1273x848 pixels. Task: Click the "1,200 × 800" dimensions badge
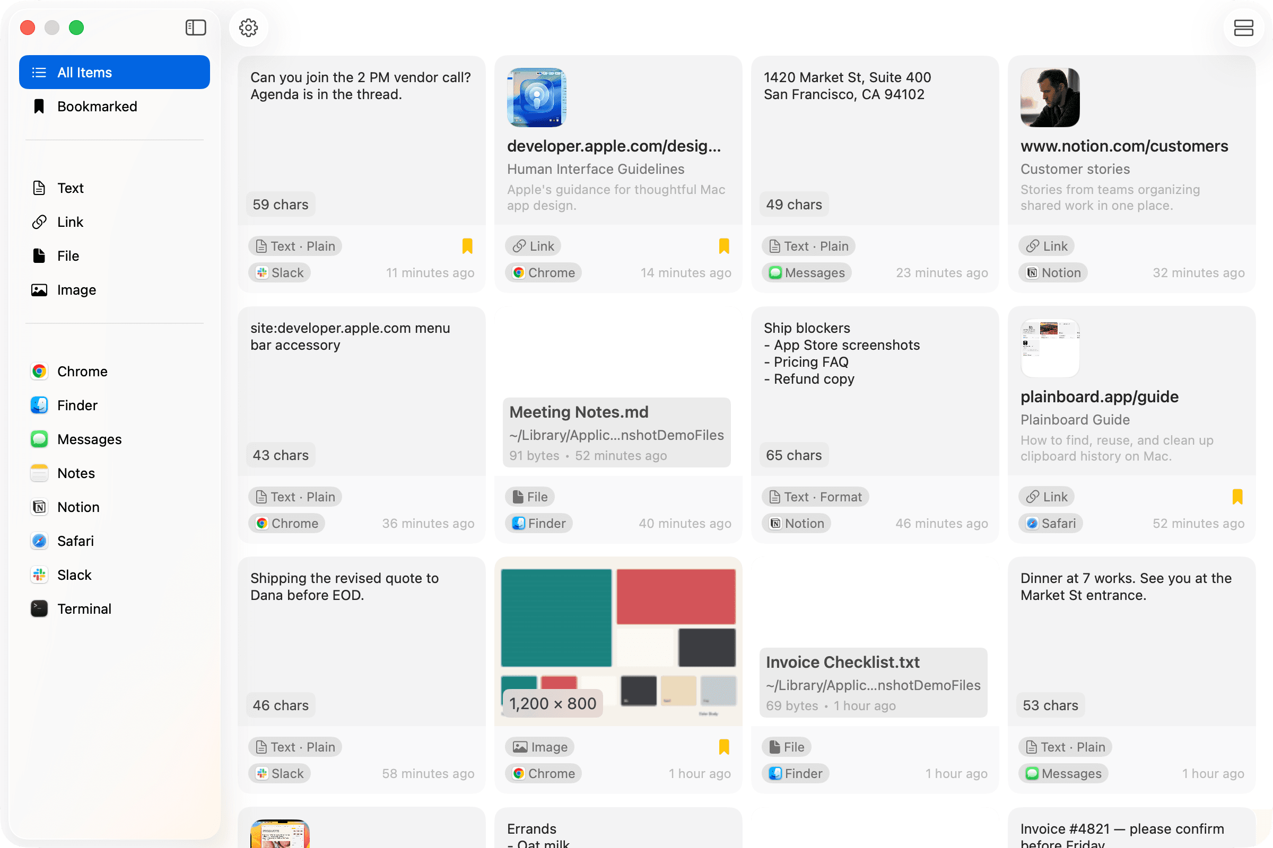553,704
